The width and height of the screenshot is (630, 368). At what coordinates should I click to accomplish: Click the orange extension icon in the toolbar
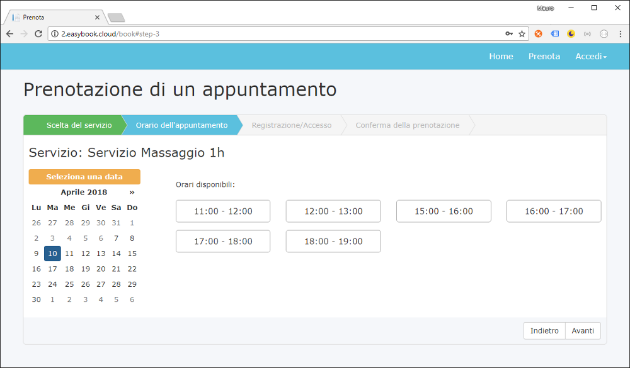[539, 33]
